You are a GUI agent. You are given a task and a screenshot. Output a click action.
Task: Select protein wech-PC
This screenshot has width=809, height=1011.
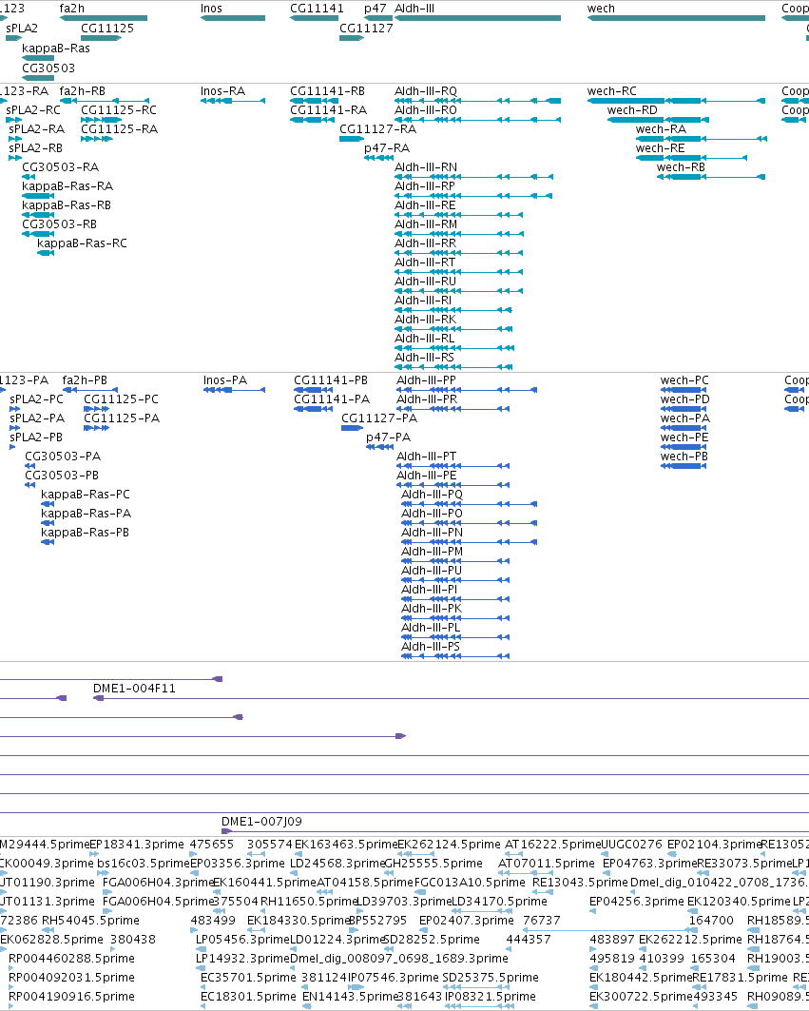(x=684, y=380)
